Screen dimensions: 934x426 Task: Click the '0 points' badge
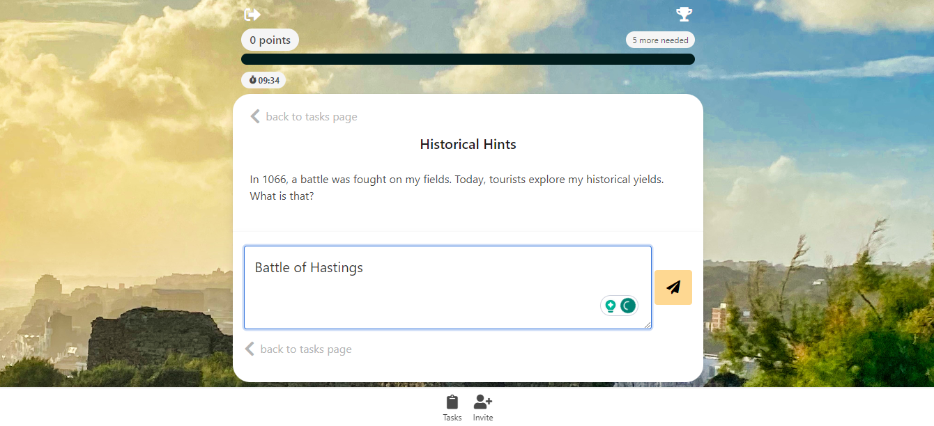pos(270,40)
